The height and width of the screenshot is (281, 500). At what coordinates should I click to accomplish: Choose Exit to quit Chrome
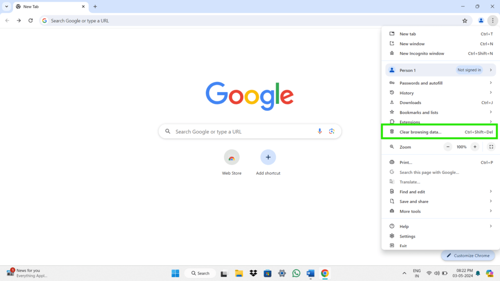pos(441,246)
